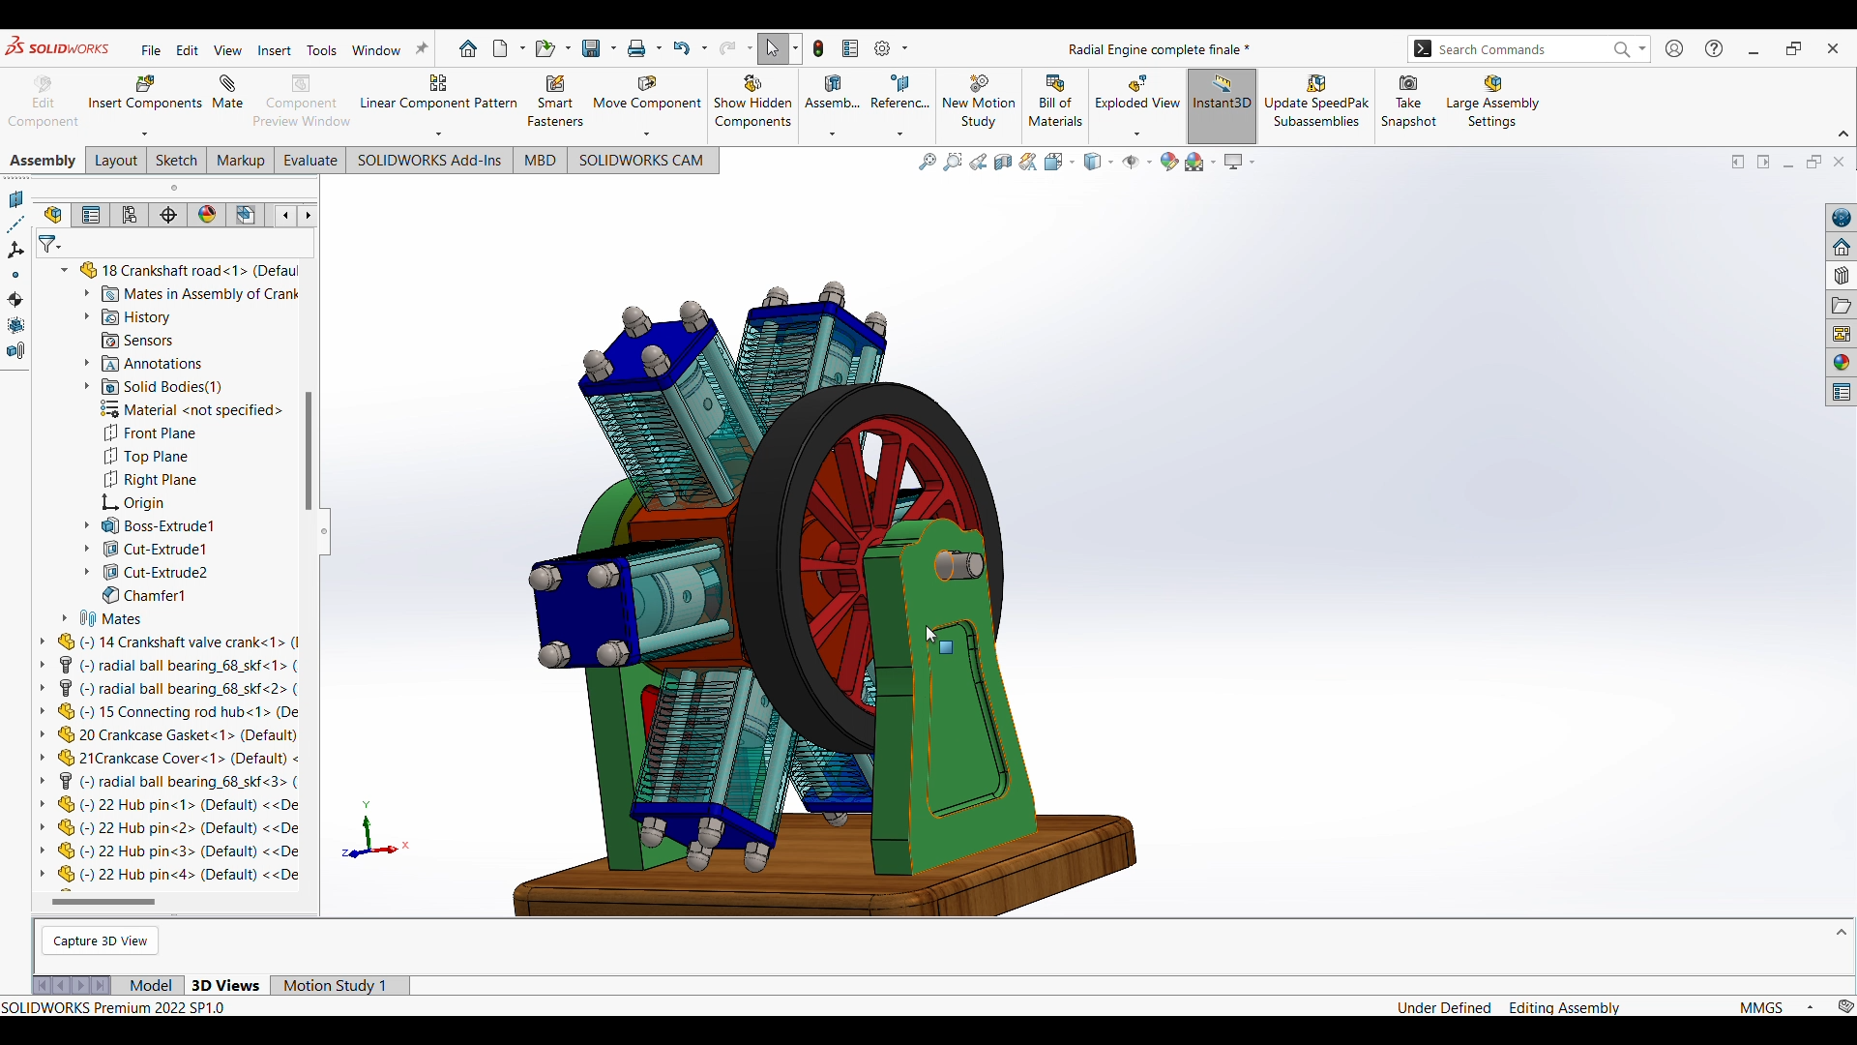Open the user account login button
The width and height of the screenshot is (1857, 1045).
tap(1675, 48)
